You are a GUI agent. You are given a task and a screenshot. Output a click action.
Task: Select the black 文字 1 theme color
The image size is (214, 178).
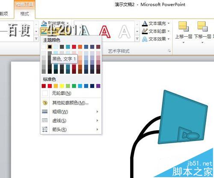pos(50,47)
